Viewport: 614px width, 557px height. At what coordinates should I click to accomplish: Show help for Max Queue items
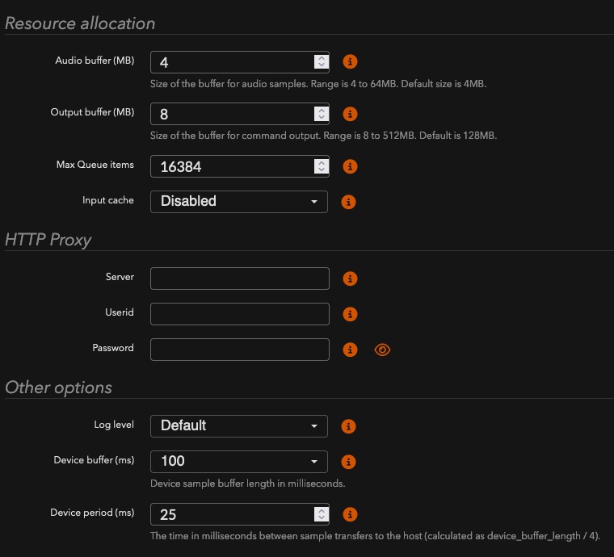point(350,166)
